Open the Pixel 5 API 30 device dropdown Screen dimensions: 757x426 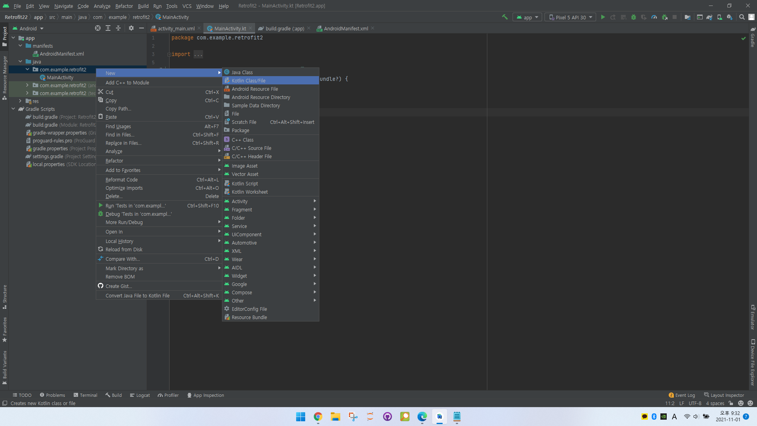570,17
